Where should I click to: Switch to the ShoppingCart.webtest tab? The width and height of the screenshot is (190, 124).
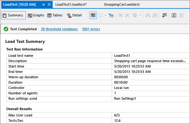[122, 4]
